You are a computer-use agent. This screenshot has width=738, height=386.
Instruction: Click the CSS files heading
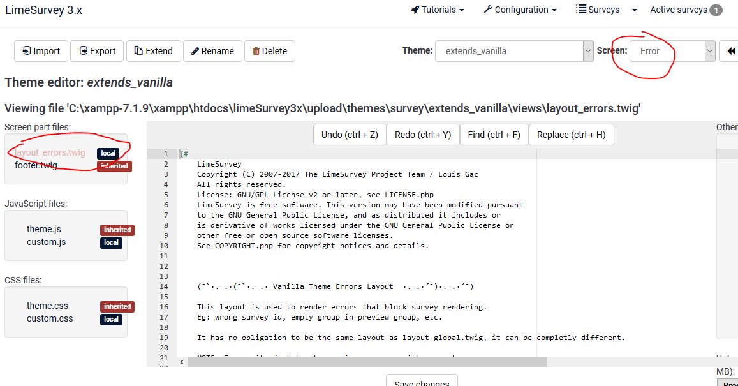coord(23,280)
